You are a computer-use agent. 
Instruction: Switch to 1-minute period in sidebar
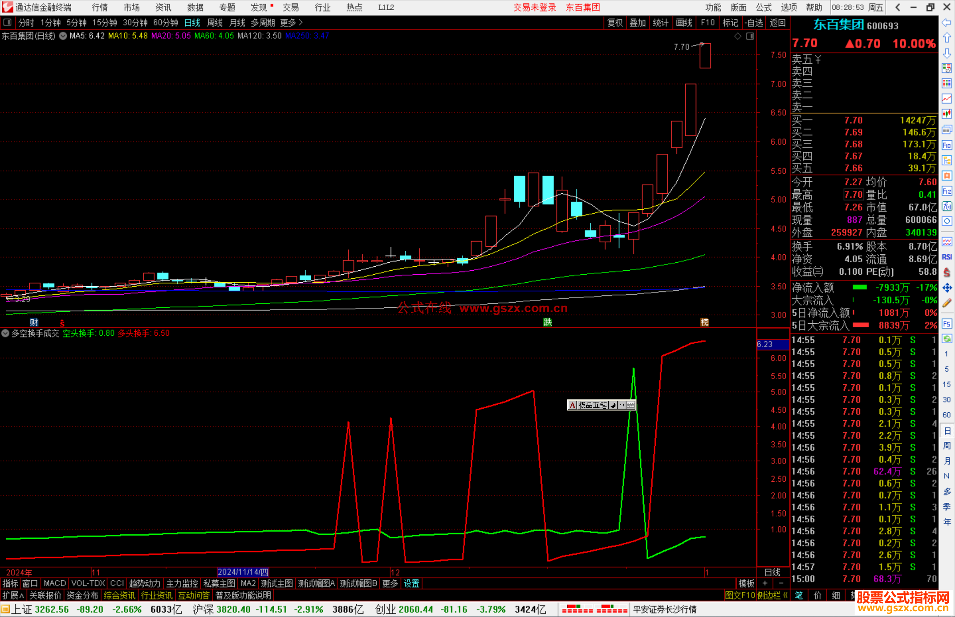click(x=946, y=354)
